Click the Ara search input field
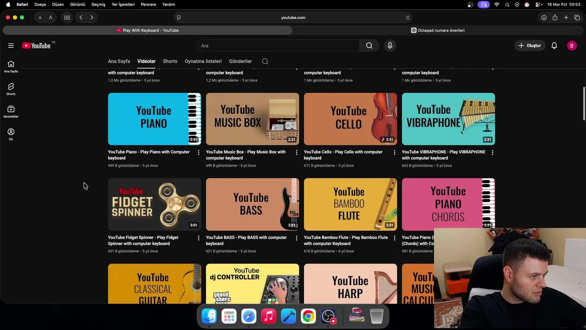Viewport: 586px width, 330px height. pos(278,45)
